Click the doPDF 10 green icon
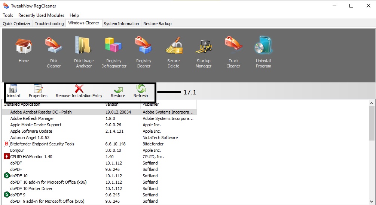Image resolution: width=376 pixels, height=205 pixels. tap(6, 176)
